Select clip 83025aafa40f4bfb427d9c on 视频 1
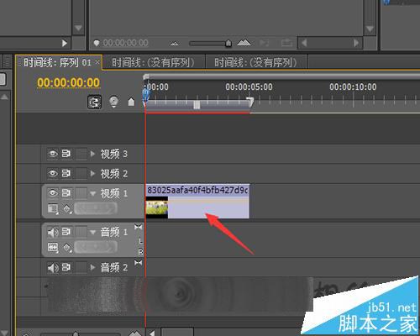 click(197, 201)
